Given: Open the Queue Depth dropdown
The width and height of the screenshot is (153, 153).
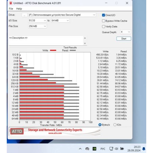Looking at the screenshot, I should pos(126,32).
